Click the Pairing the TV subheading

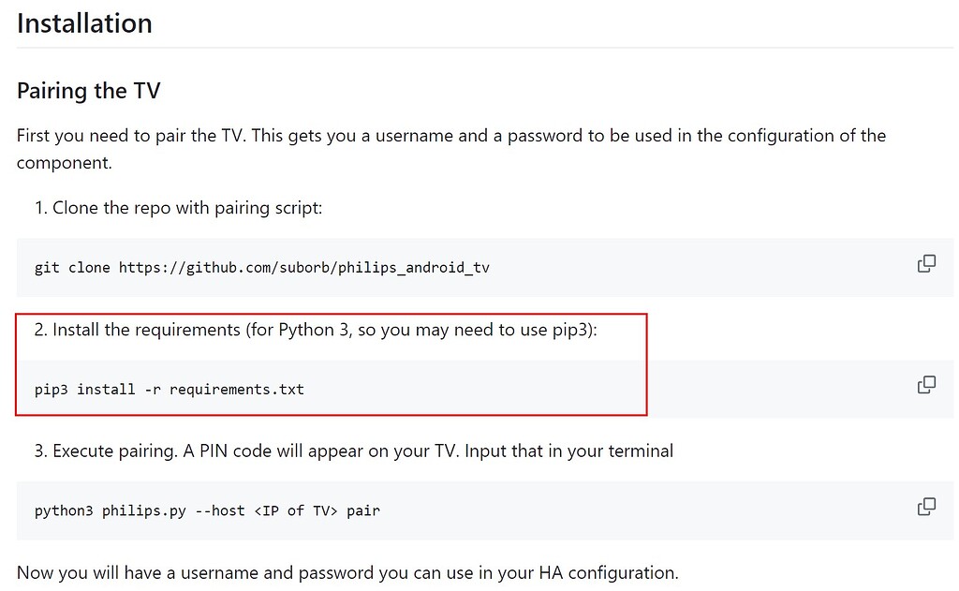tap(88, 91)
